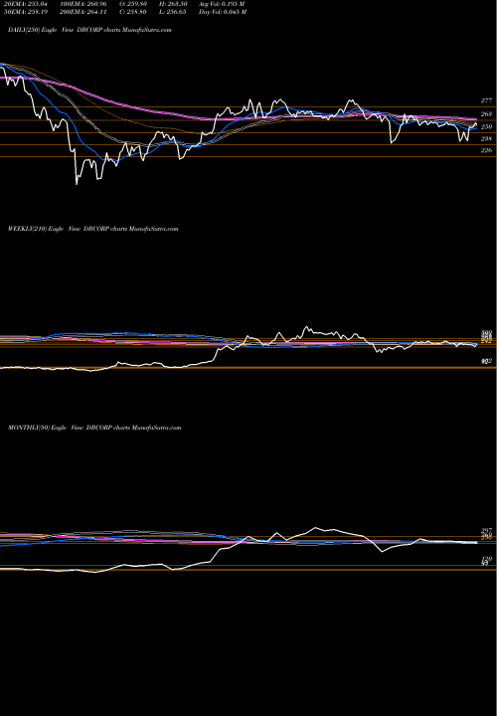This screenshot has width=497, height=716.
Task: Click the 'Avg Vol: 0.195 M' text
Action: pyautogui.click(x=223, y=4)
